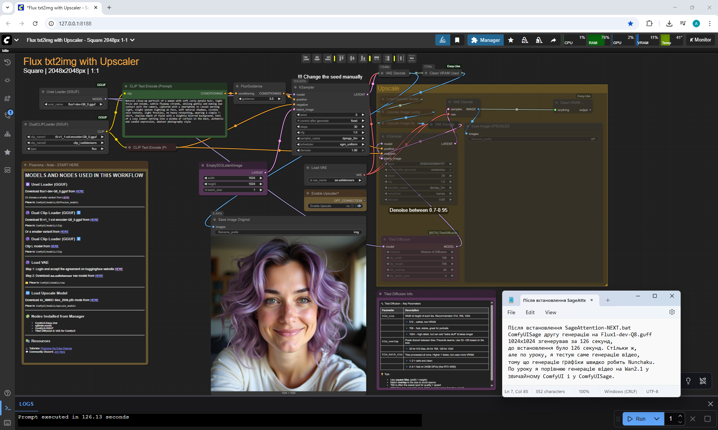Click the align left edges icon
Screen dimensions: 718x430
306,58
